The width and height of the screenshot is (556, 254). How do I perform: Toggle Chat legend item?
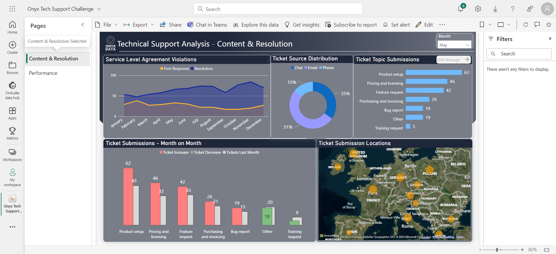tap(297, 68)
